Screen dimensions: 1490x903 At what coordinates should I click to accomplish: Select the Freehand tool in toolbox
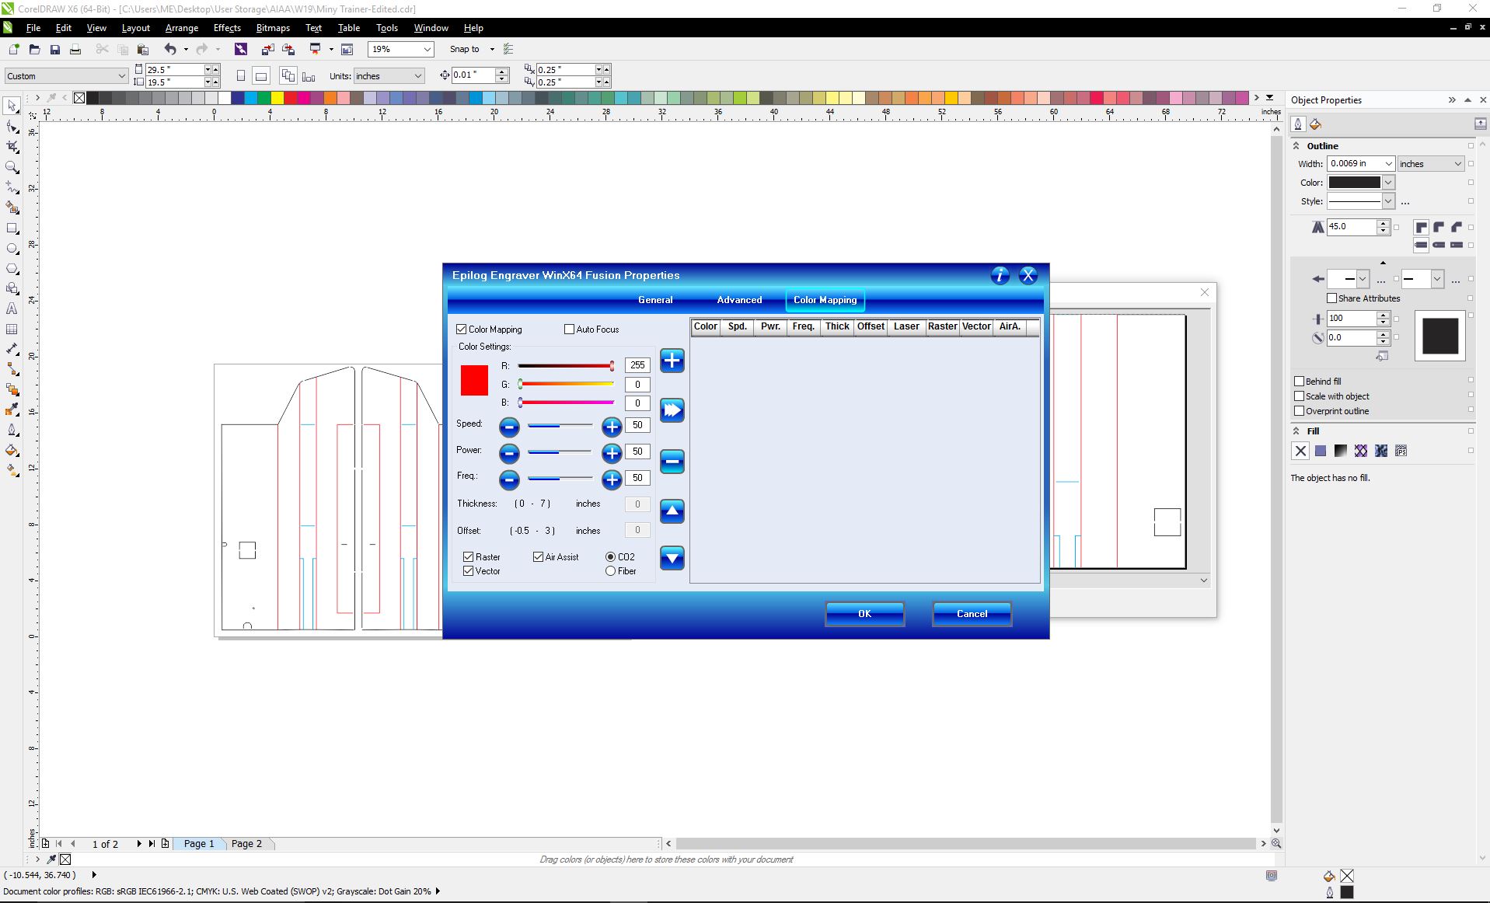tap(12, 187)
